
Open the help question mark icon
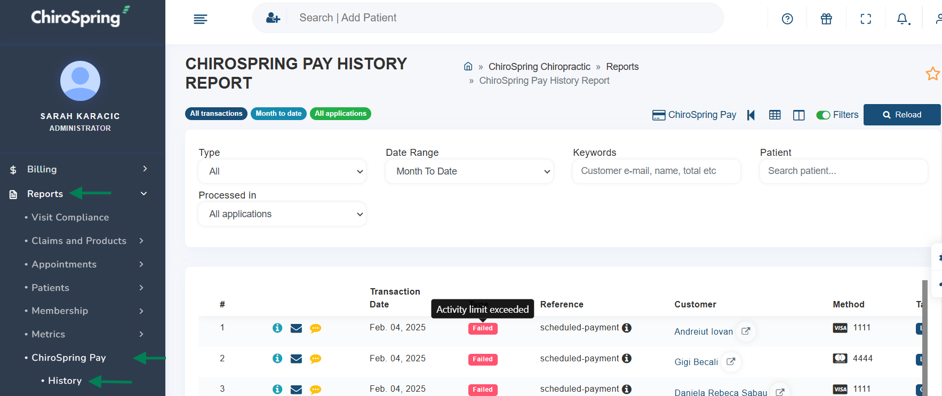787,19
